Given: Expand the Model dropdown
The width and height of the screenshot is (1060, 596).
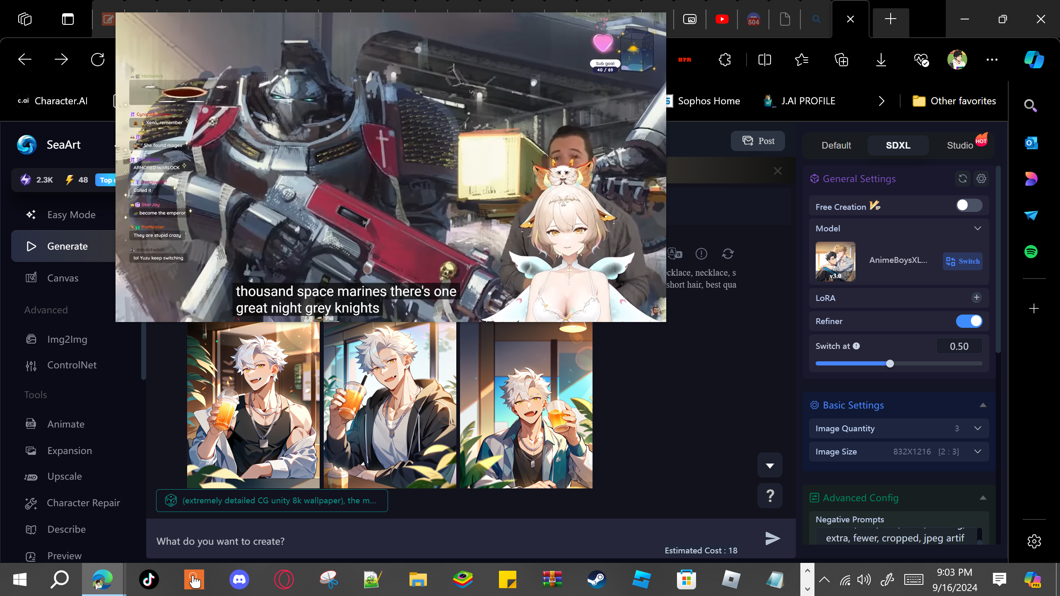Looking at the screenshot, I should coord(978,228).
